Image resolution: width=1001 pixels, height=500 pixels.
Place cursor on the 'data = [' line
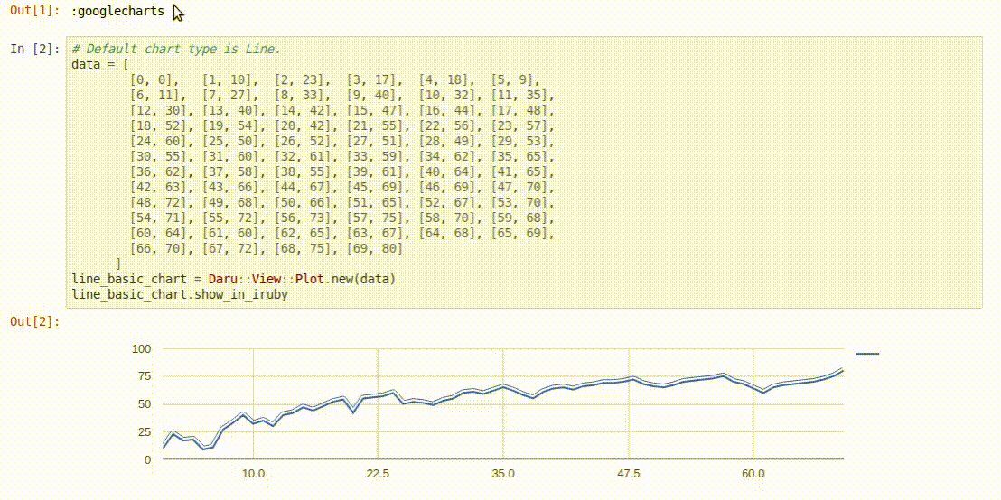[x=100, y=64]
